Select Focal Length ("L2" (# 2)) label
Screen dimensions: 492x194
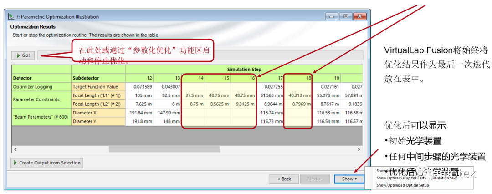(x=98, y=104)
